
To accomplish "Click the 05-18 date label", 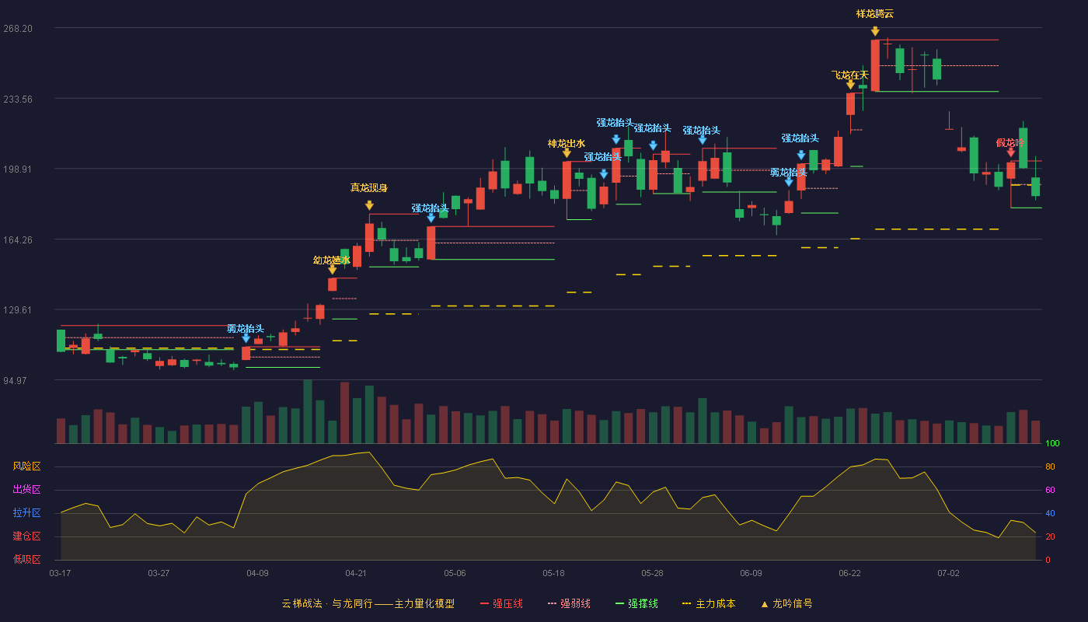I will click(553, 573).
